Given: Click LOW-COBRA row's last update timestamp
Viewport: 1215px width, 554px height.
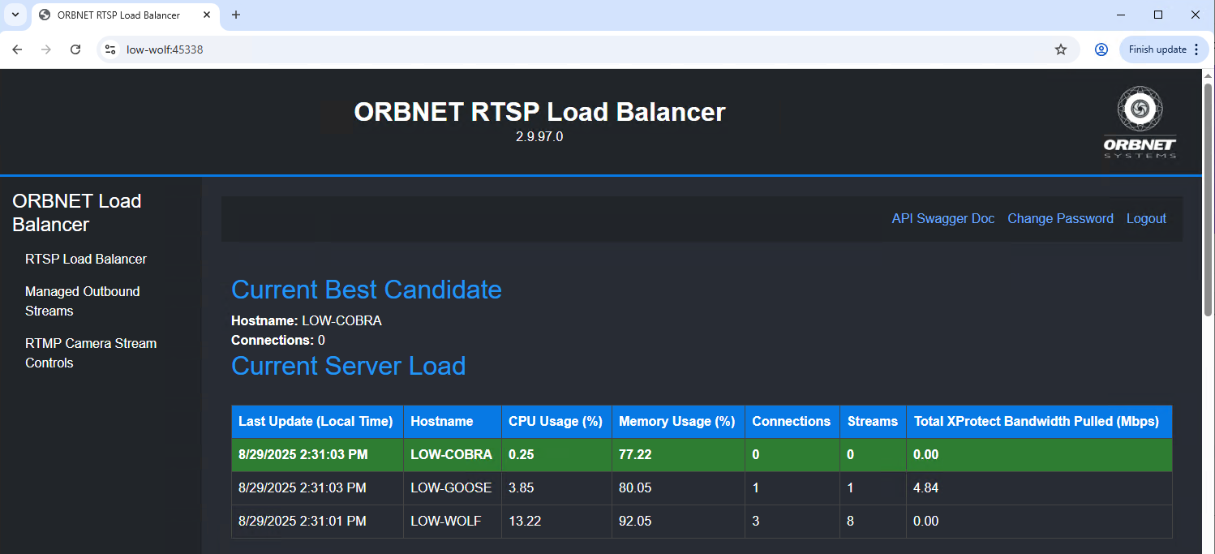Looking at the screenshot, I should pos(303,455).
